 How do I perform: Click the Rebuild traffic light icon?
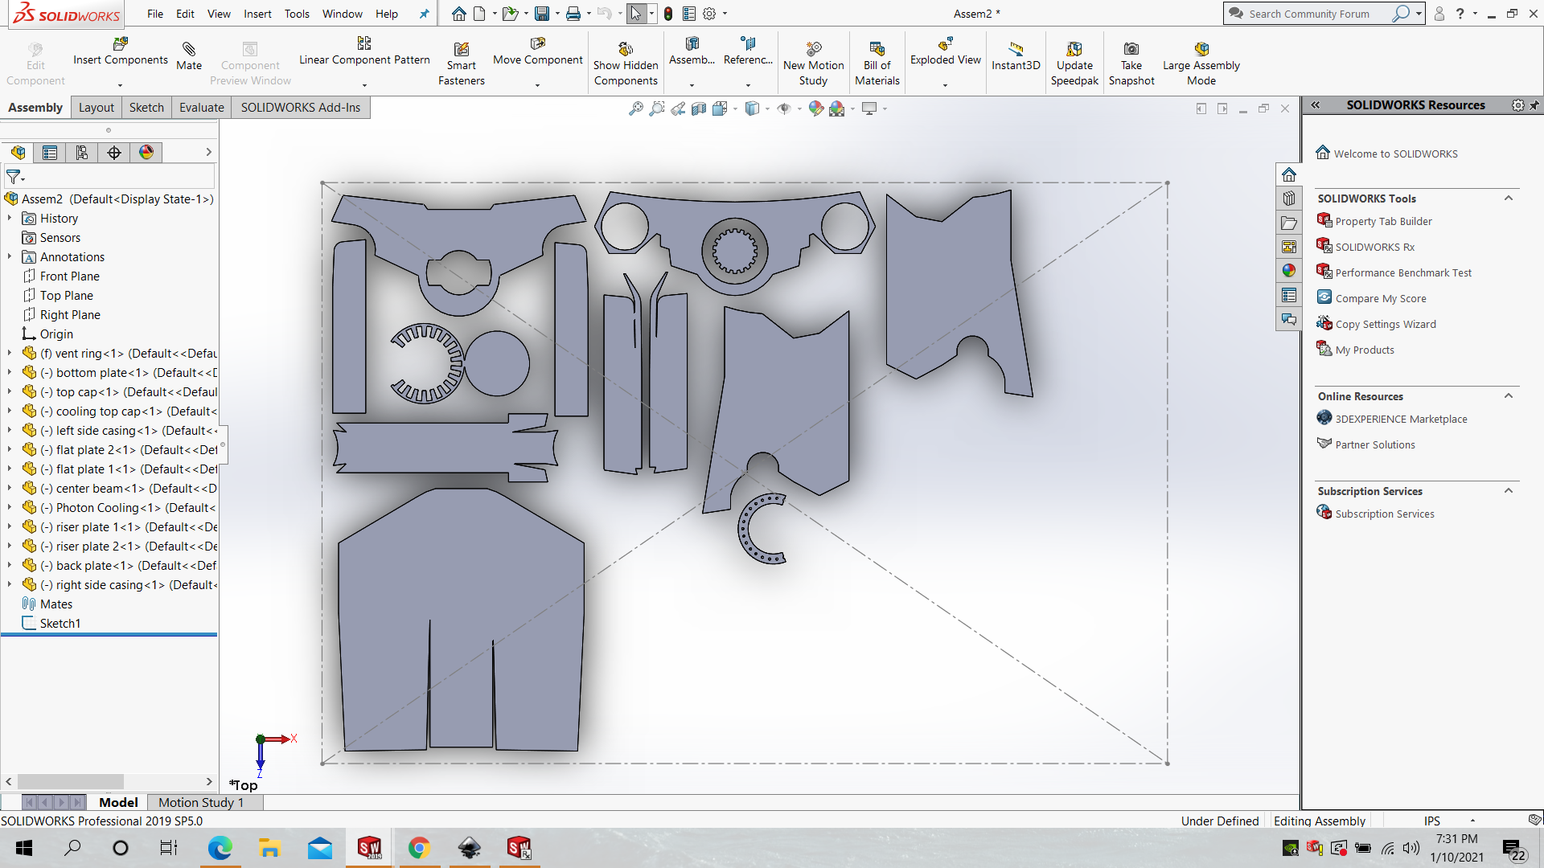[667, 14]
